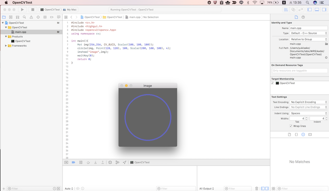Open the Test navigator diamond icon
The height and width of the screenshot is (191, 329).
38,17
